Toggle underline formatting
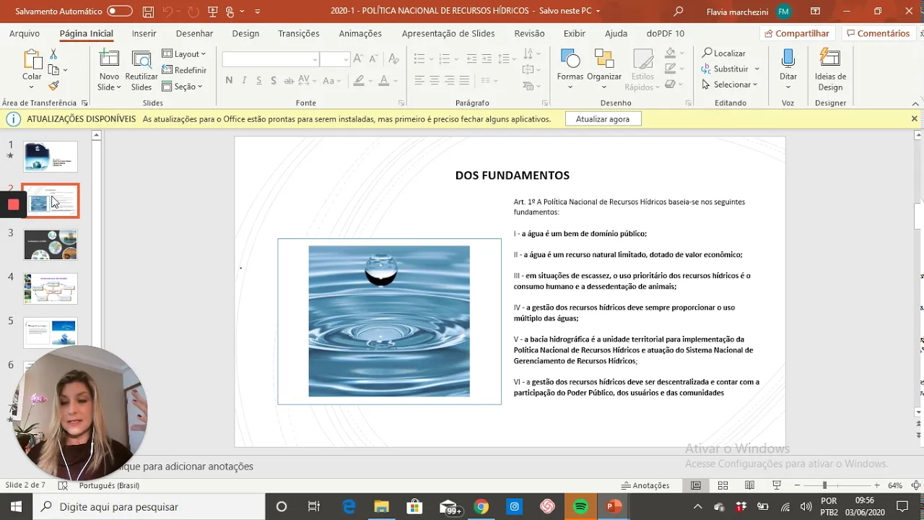Image resolution: width=924 pixels, height=520 pixels. (x=258, y=81)
